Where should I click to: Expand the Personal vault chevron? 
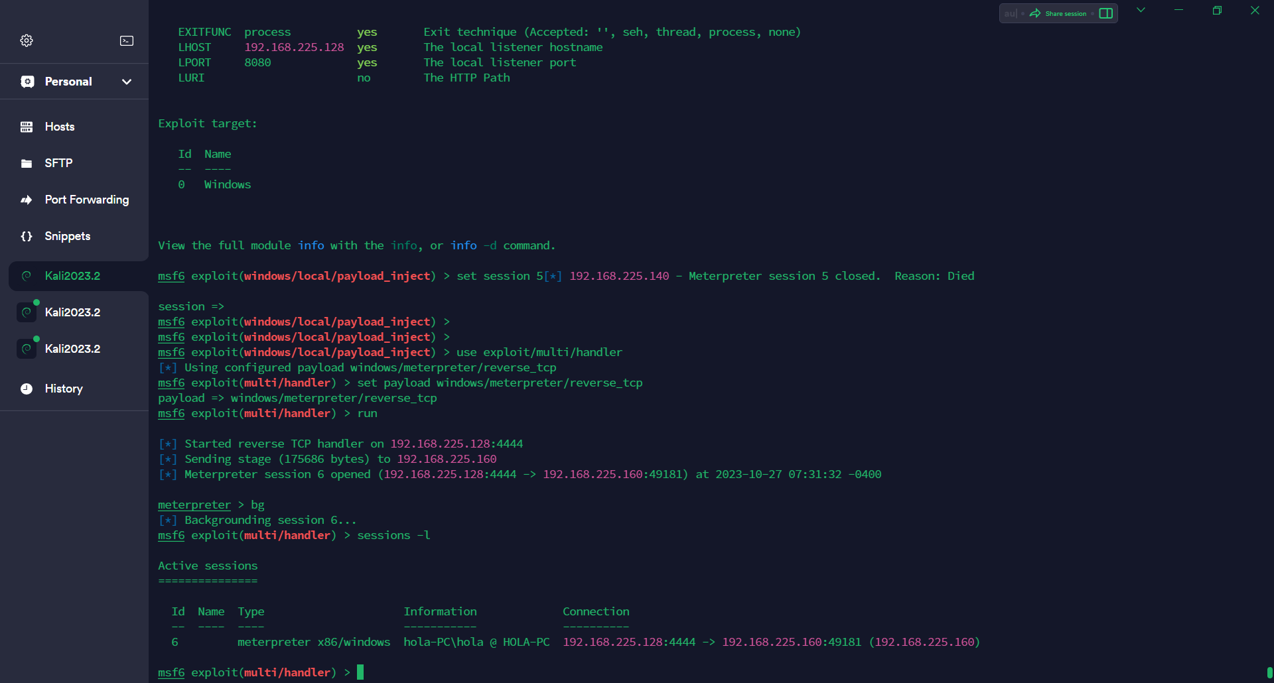[x=127, y=82]
